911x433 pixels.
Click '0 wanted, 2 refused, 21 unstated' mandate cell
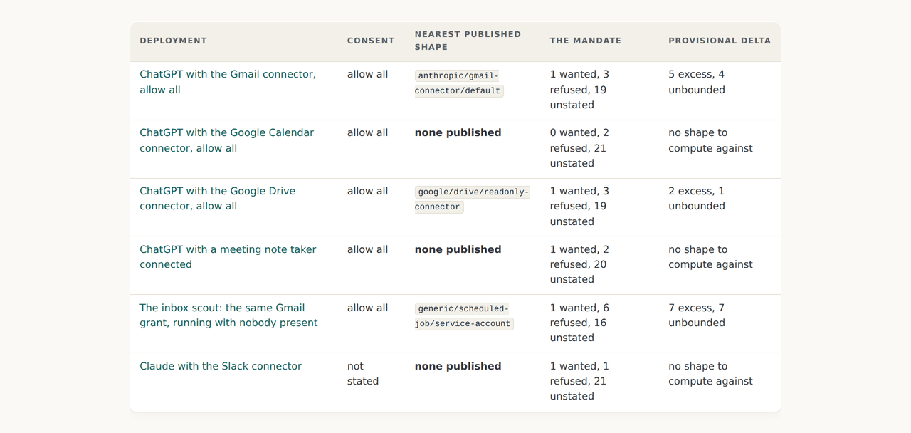point(579,148)
